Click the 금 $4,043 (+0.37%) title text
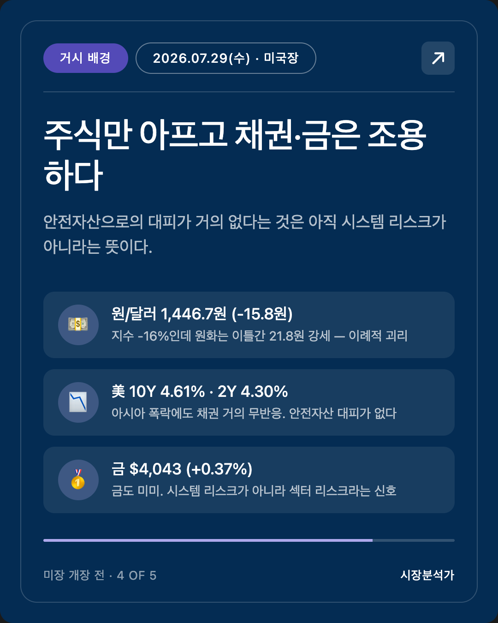498x623 pixels. (182, 469)
